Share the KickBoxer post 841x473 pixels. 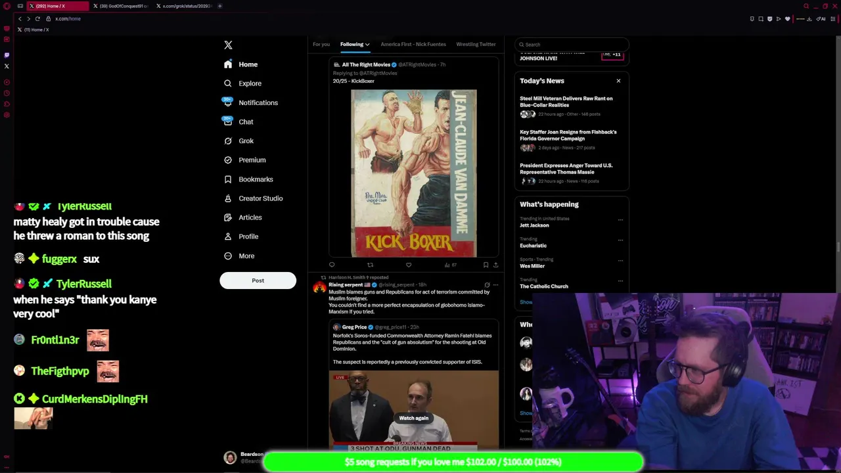(x=495, y=265)
